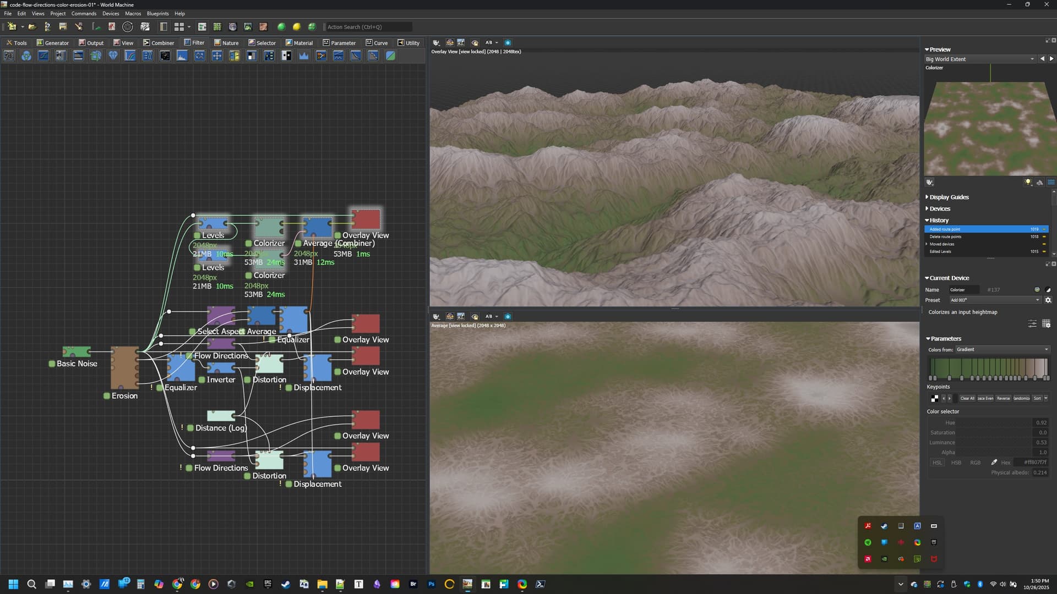This screenshot has height=594, width=1057.
Task: Open the Blueprints menu
Action: pyautogui.click(x=157, y=13)
